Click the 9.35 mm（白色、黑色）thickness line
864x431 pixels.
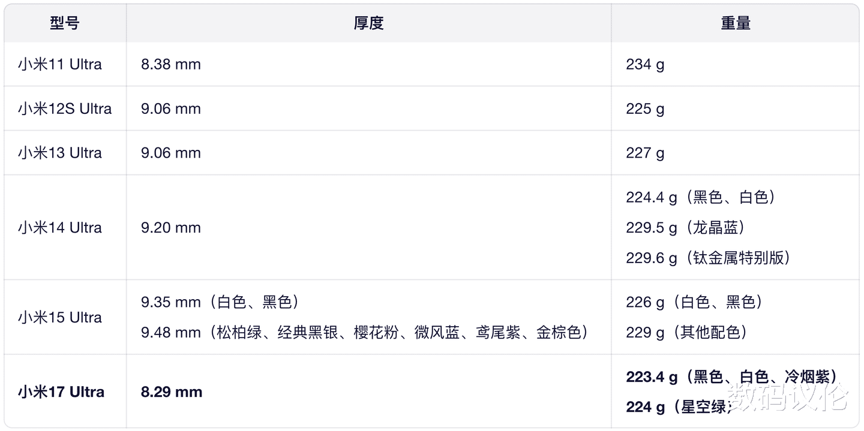coord(221,302)
